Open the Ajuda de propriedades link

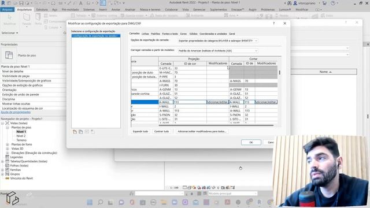pyautogui.click(x=16, y=112)
